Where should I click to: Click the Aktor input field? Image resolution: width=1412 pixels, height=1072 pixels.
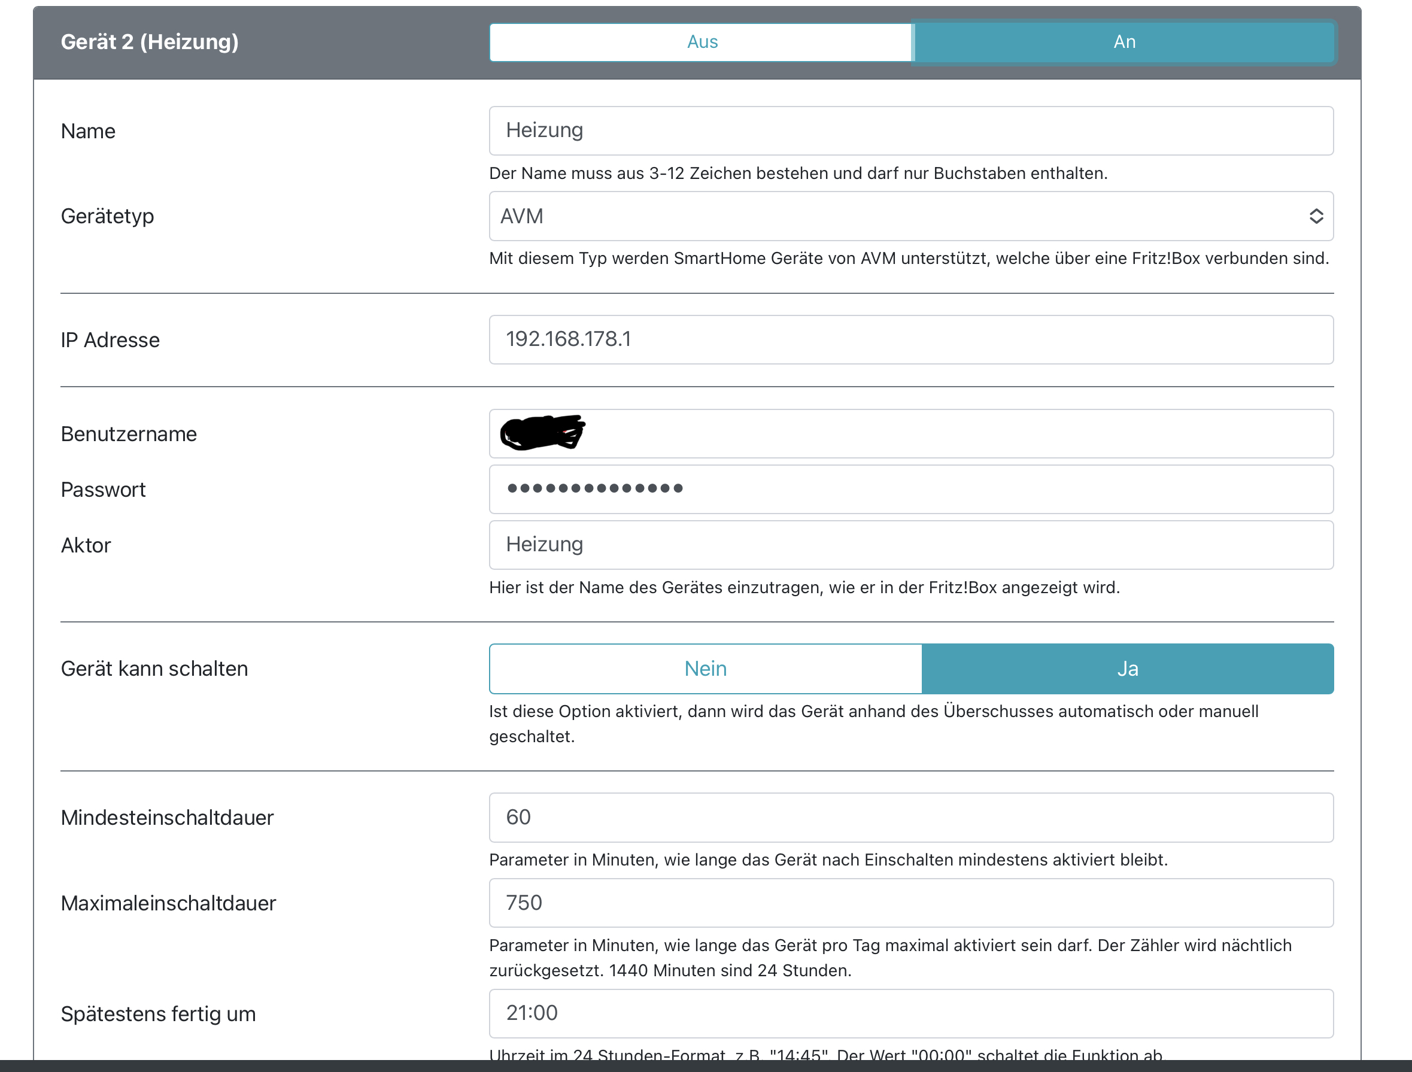click(x=911, y=545)
